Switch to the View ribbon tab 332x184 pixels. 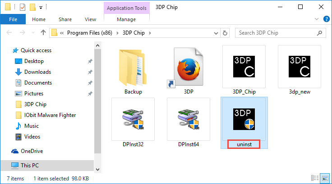point(90,19)
